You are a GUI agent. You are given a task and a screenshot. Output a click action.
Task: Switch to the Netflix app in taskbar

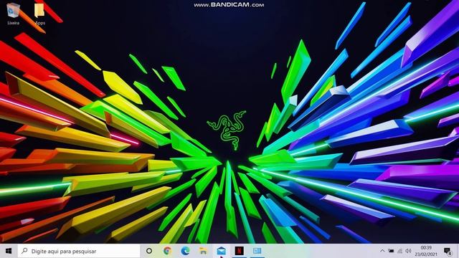click(239, 251)
